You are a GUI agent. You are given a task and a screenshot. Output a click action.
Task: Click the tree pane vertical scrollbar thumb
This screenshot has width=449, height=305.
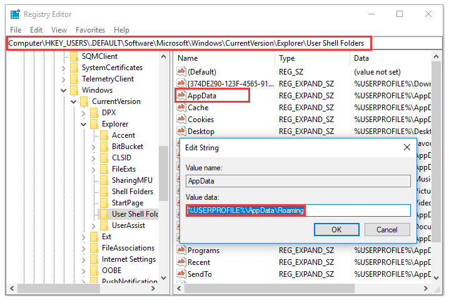[x=163, y=173]
